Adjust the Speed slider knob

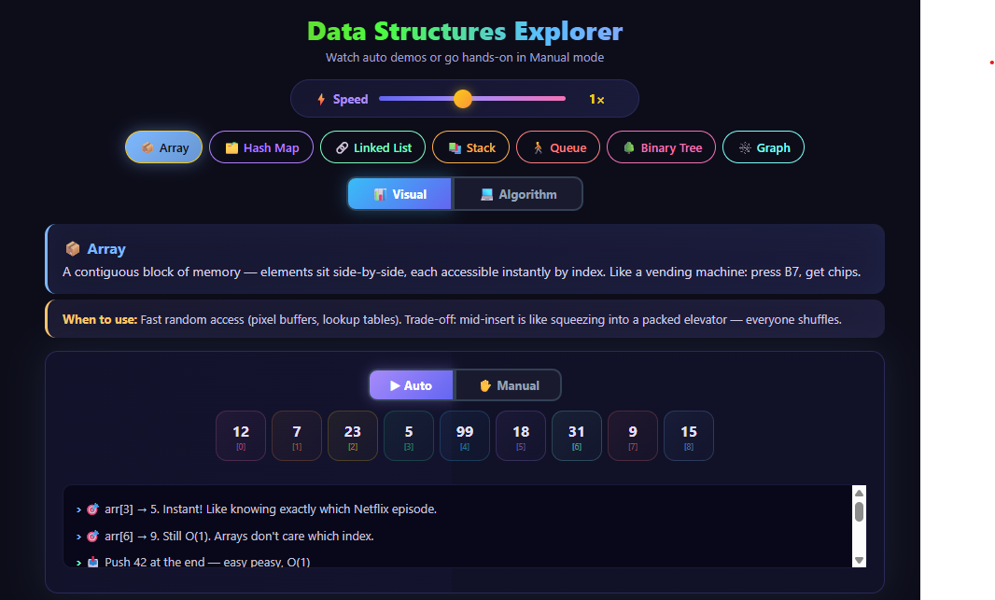[x=464, y=98]
